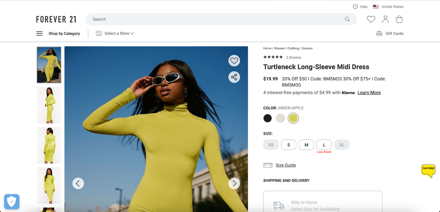The image size is (440, 212).
Task: Select first thumbnail with sunglasses
Action: pos(49,65)
